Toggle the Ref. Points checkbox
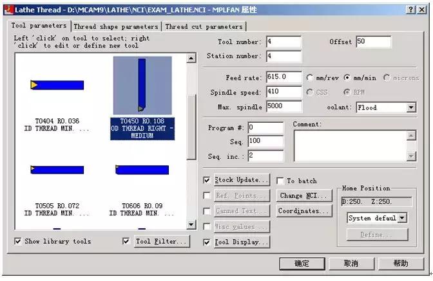 point(207,195)
